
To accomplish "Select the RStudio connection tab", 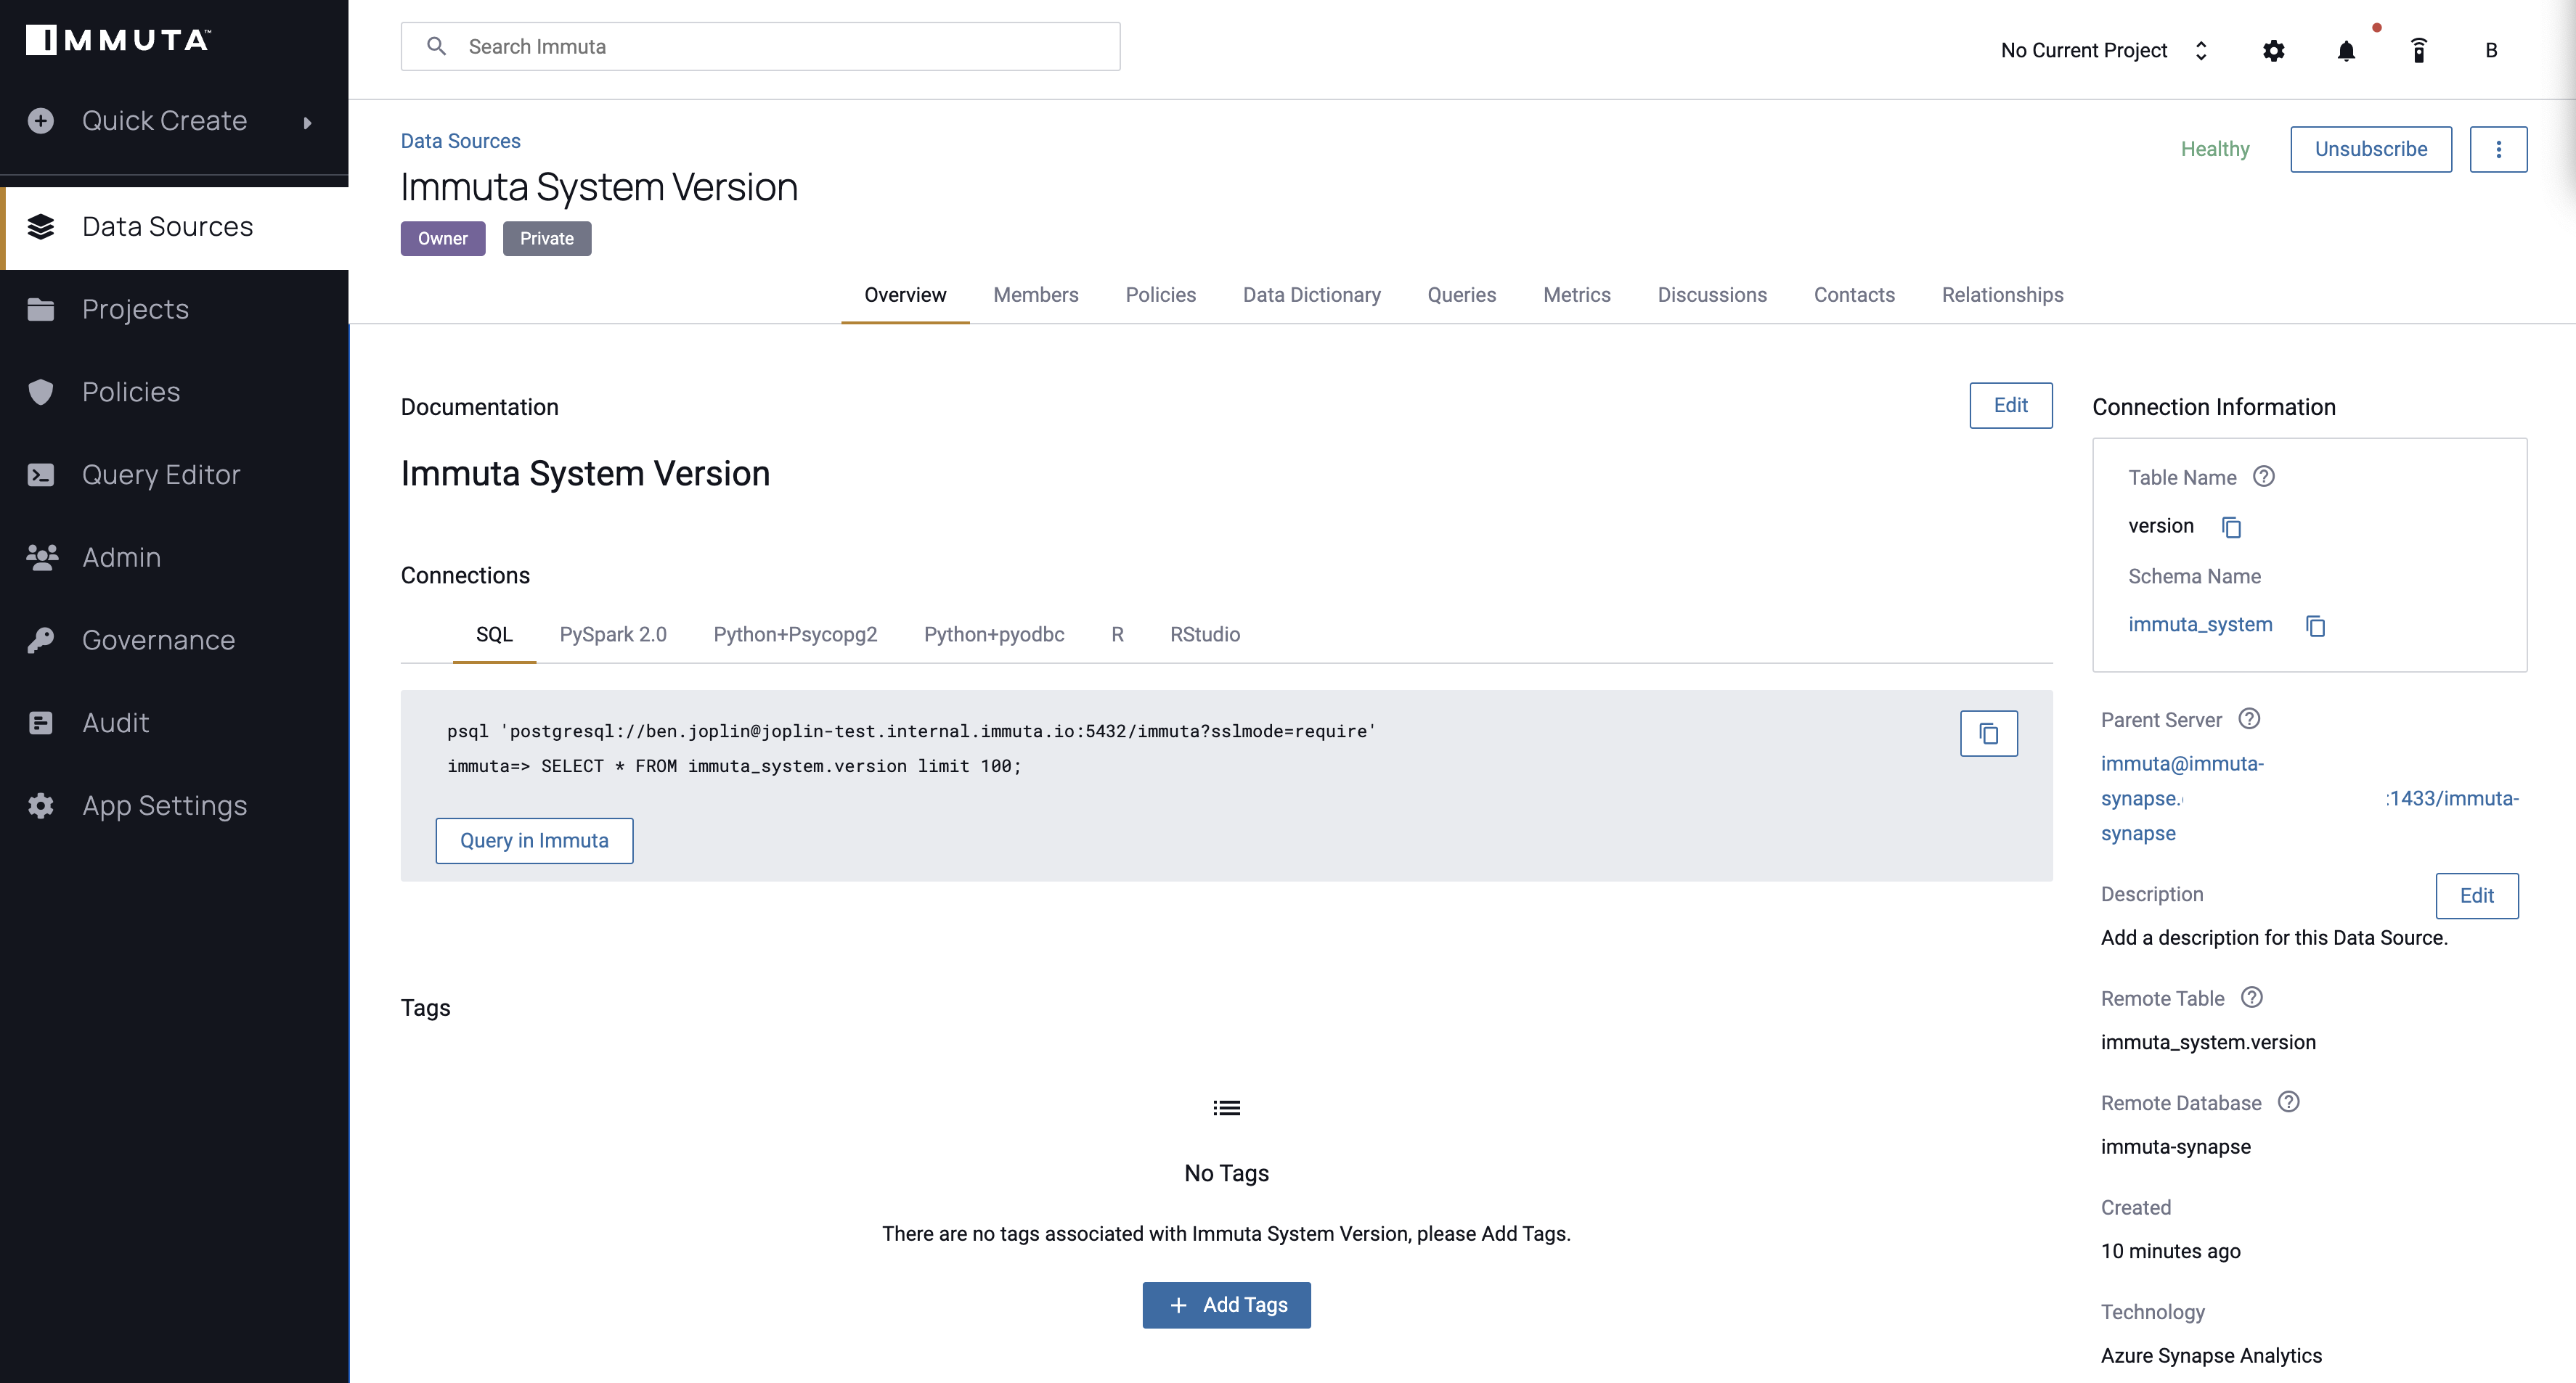I will click(1205, 635).
